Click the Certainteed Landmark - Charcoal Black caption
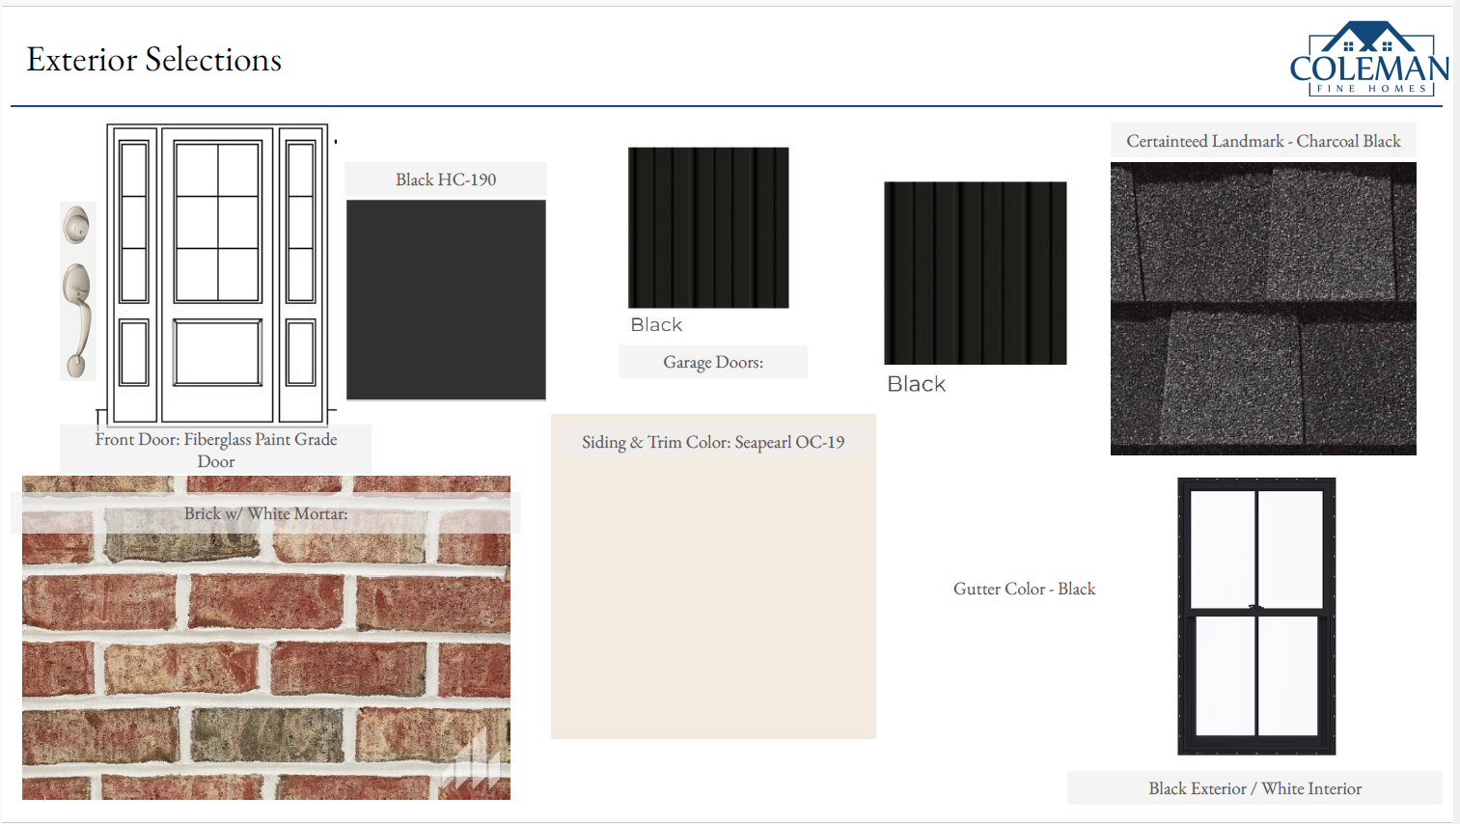1460x824 pixels. point(1263,141)
